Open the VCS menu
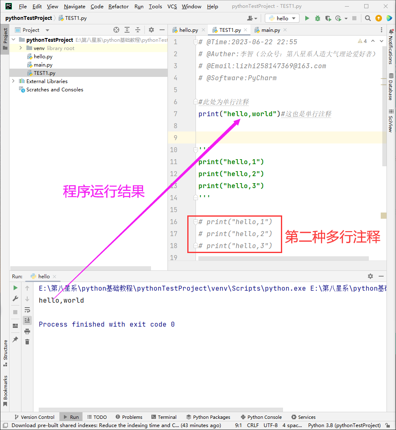The width and height of the screenshot is (396, 430). 172,6
